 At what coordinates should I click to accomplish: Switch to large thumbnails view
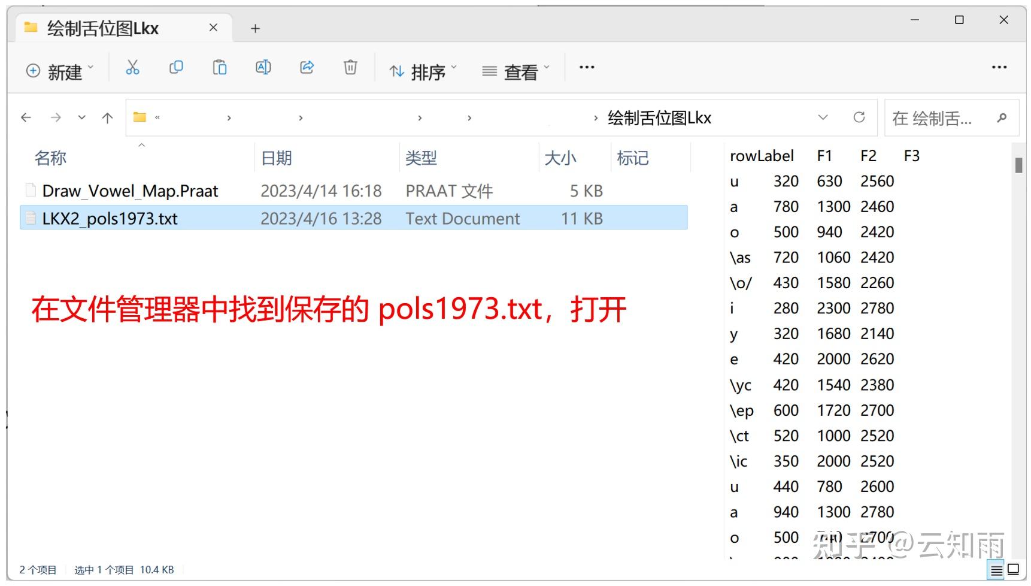1012,570
